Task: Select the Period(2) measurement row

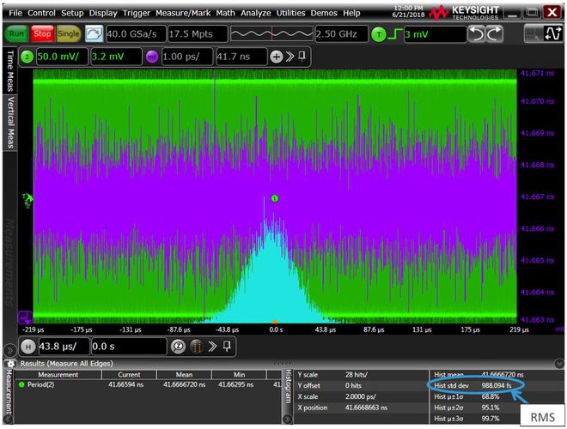Action: [x=149, y=384]
